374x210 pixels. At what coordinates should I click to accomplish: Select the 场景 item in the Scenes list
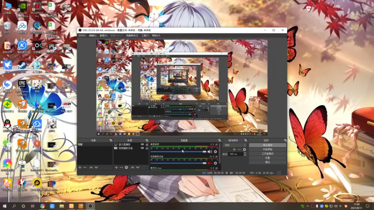pos(95,145)
